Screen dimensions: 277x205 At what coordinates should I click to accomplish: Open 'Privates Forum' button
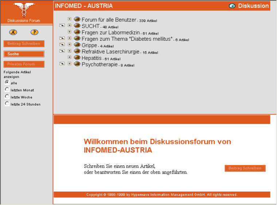[24, 64]
